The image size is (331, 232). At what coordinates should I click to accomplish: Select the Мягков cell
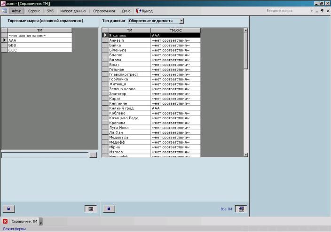point(129,152)
